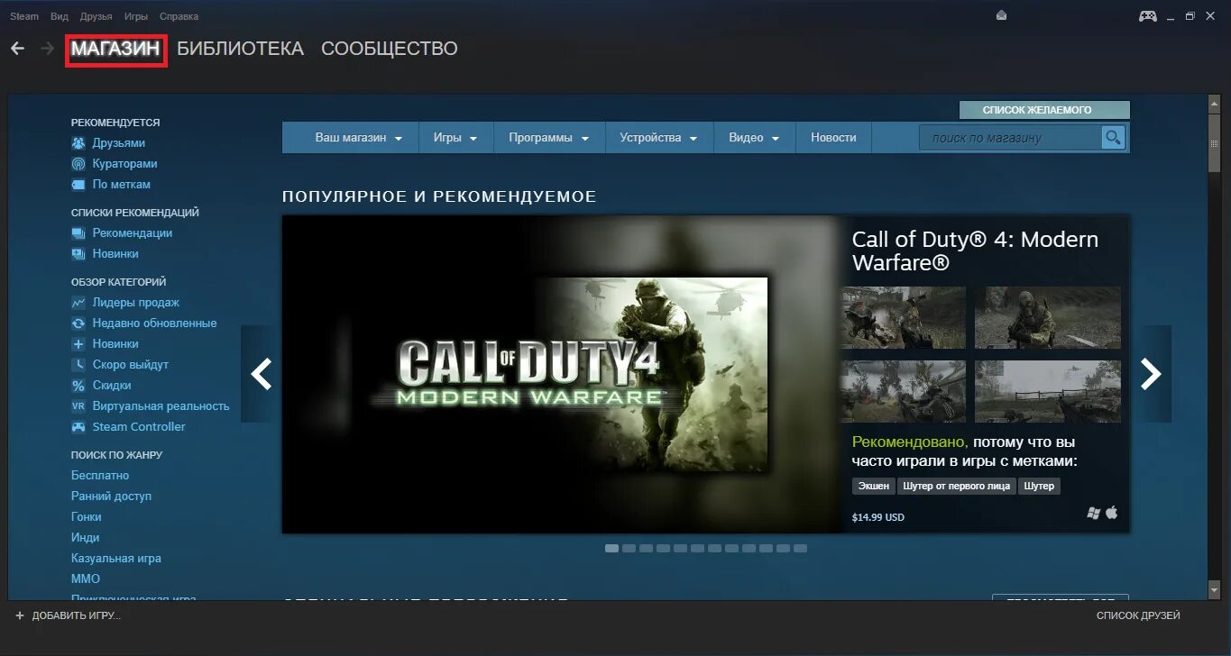Show the previous featured game
Image resolution: width=1231 pixels, height=656 pixels.
pyautogui.click(x=261, y=373)
